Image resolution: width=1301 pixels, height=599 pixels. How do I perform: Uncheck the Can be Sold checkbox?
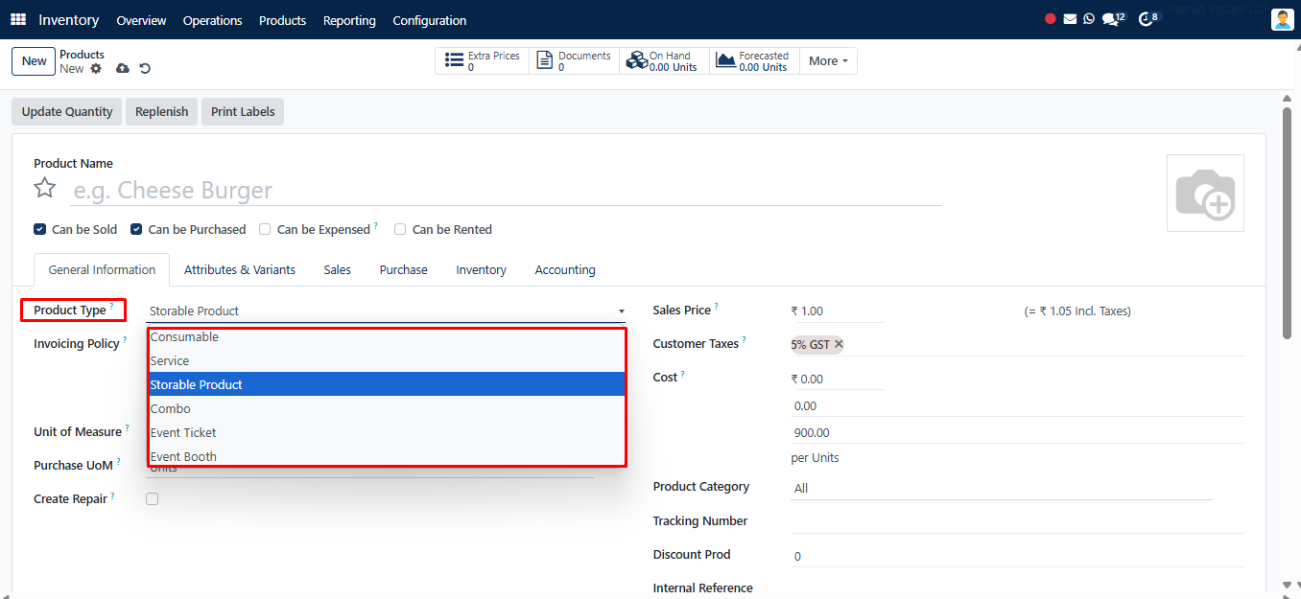(x=39, y=230)
